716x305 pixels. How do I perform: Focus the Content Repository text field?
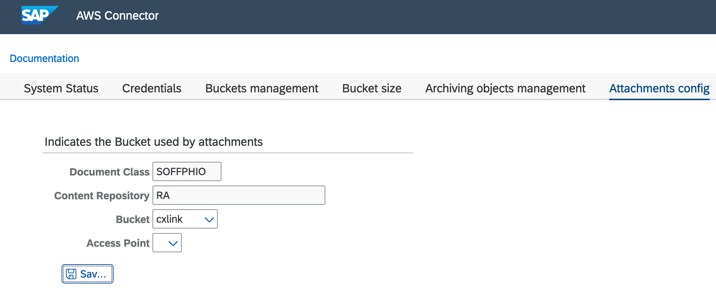click(239, 195)
